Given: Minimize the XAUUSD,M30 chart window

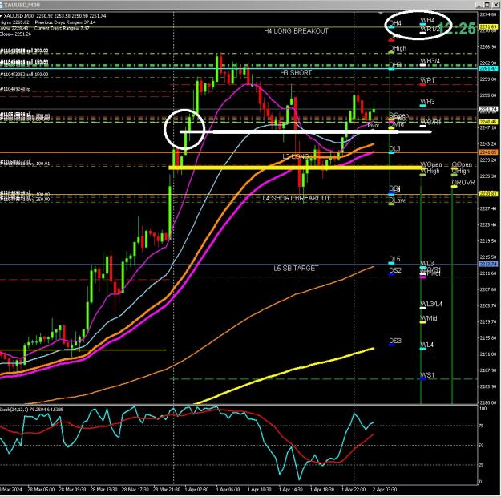Looking at the screenshot, I should point(479,5).
